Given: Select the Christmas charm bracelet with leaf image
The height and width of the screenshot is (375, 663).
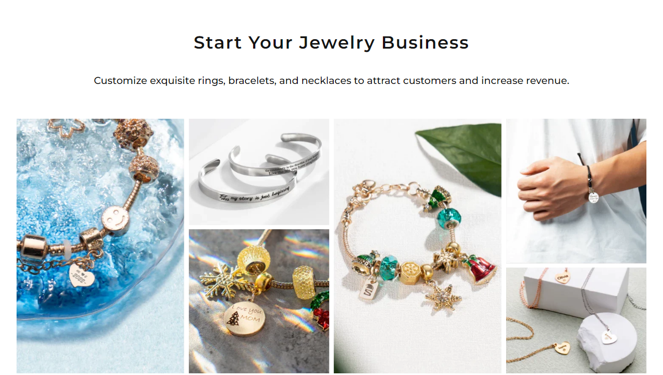Looking at the screenshot, I should (418, 246).
